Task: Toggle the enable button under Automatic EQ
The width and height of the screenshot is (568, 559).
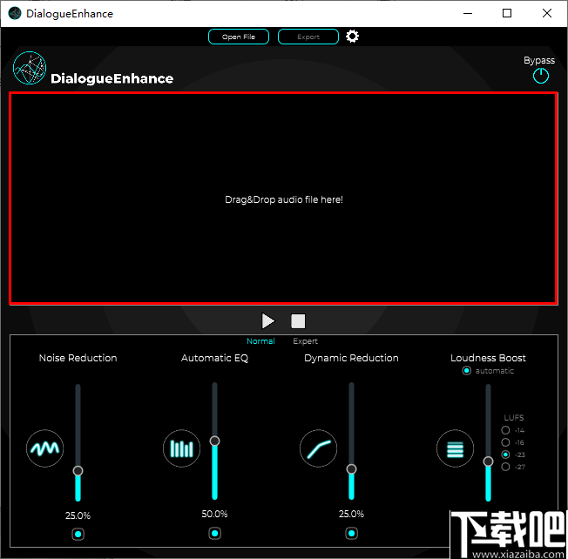Action: coord(215,533)
